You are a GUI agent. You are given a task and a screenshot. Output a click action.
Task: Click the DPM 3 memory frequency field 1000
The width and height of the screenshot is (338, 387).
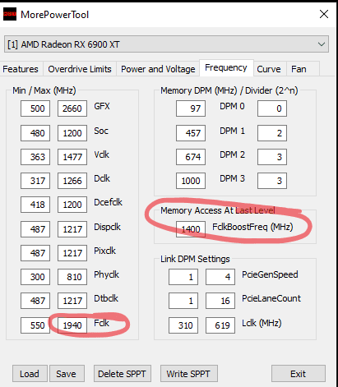click(x=191, y=181)
